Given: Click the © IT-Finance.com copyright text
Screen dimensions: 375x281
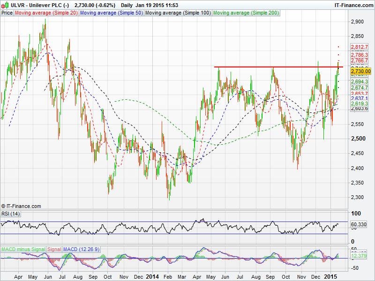Looking at the screenshot, I should click(x=22, y=206).
